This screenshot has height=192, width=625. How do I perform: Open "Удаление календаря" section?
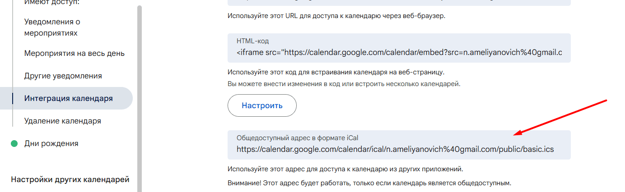pyautogui.click(x=62, y=121)
